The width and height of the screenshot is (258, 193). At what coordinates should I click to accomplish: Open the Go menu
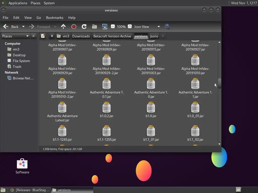click(x=39, y=18)
